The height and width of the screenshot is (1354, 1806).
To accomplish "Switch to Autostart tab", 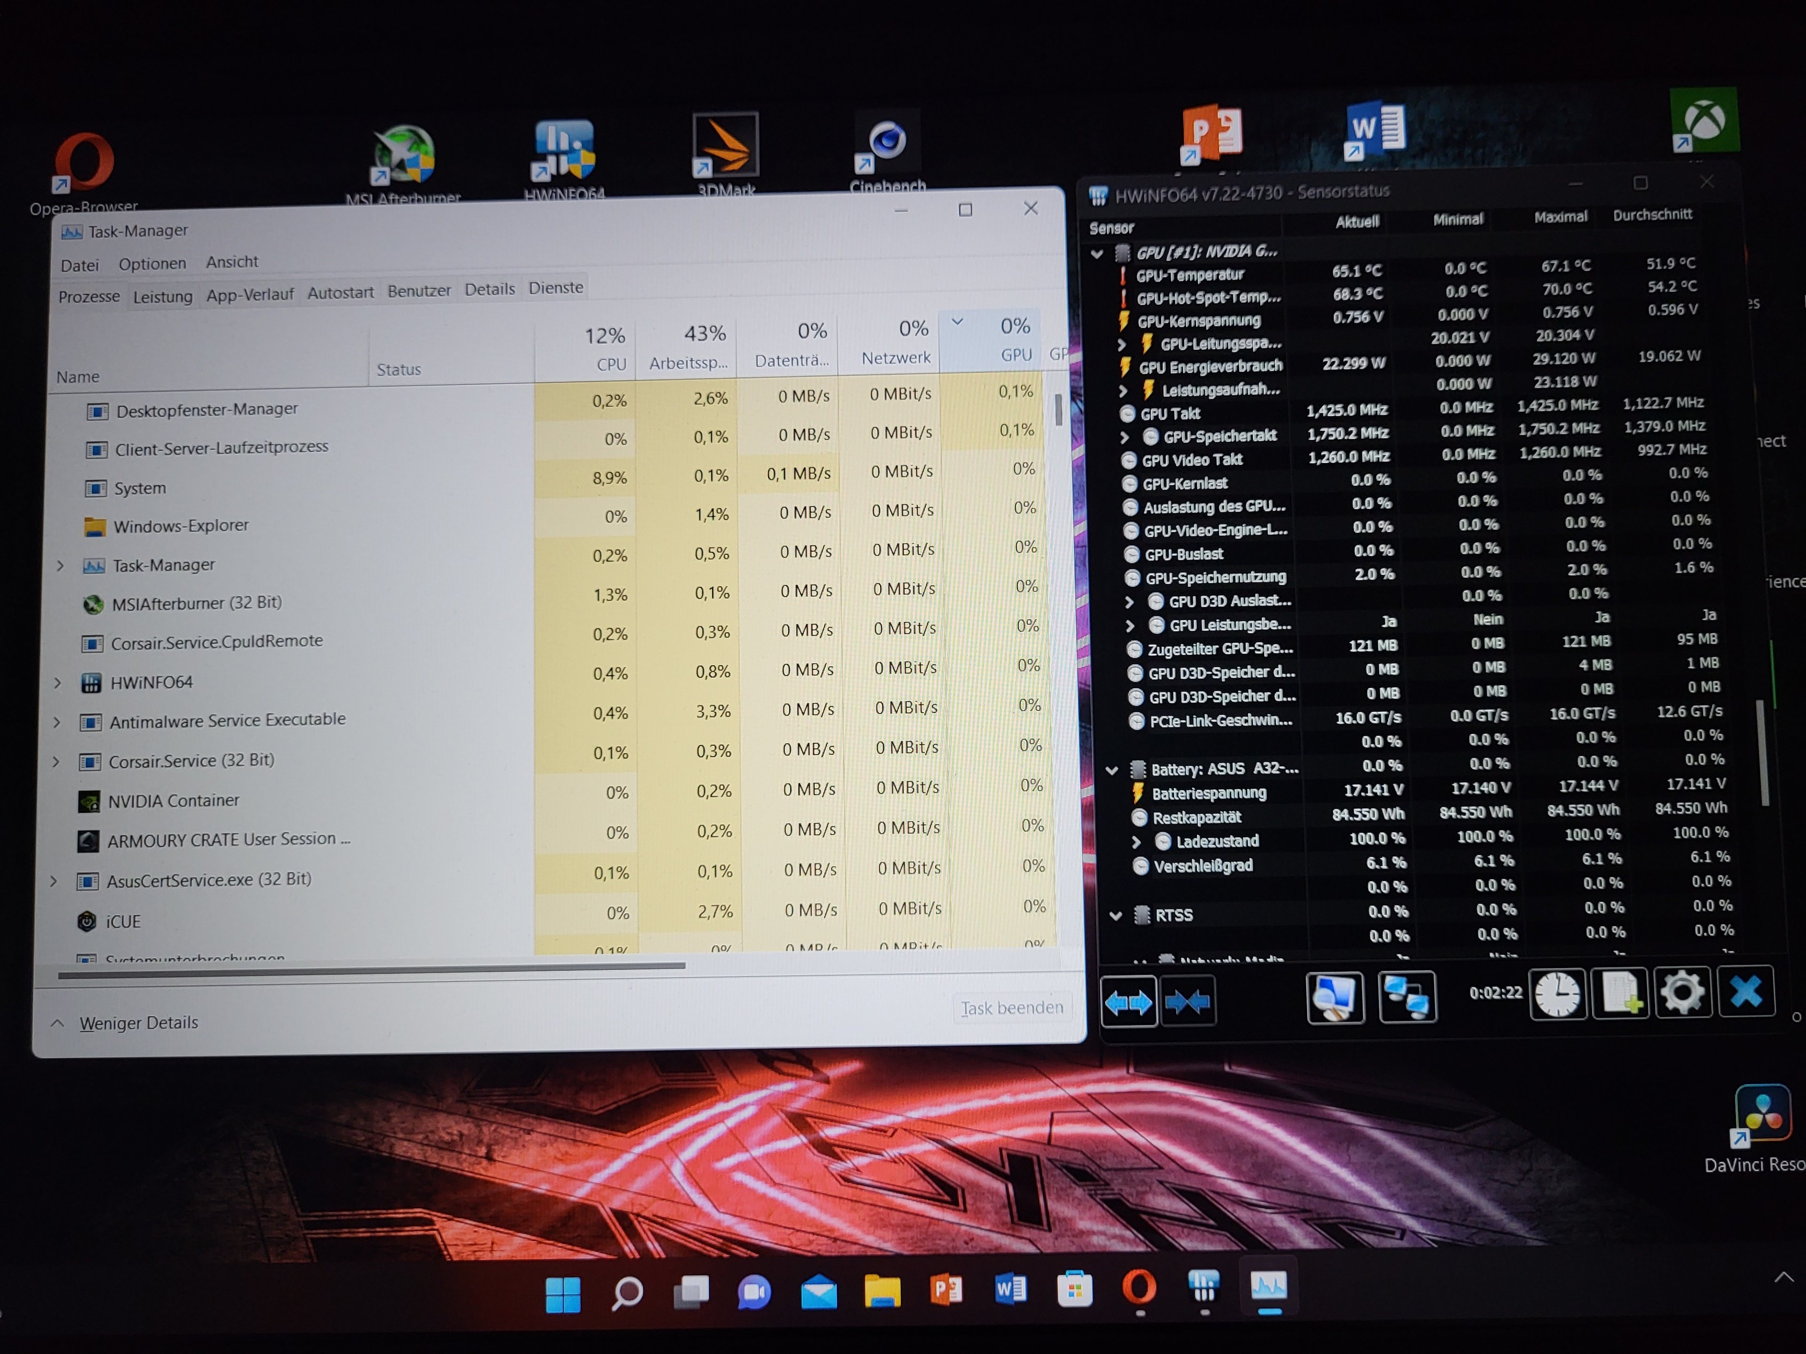I will pyautogui.click(x=340, y=292).
